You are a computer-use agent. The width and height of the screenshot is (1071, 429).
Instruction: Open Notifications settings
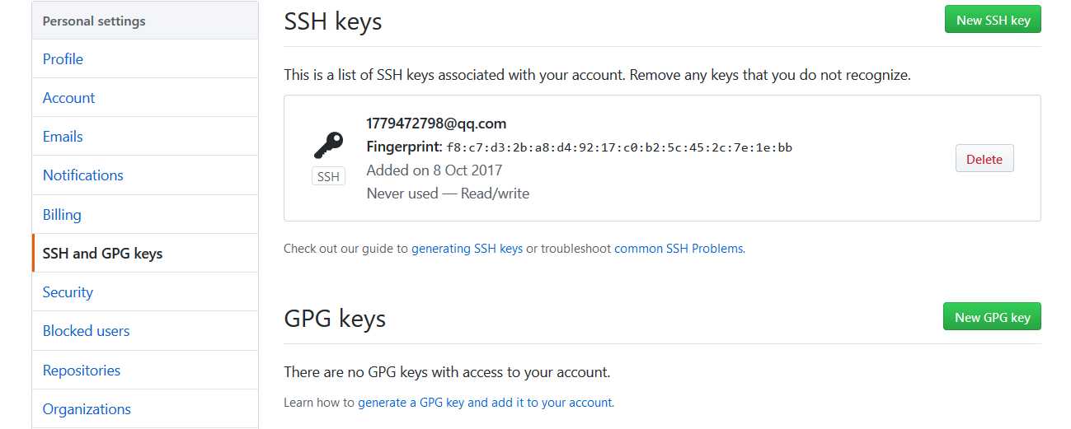(82, 175)
